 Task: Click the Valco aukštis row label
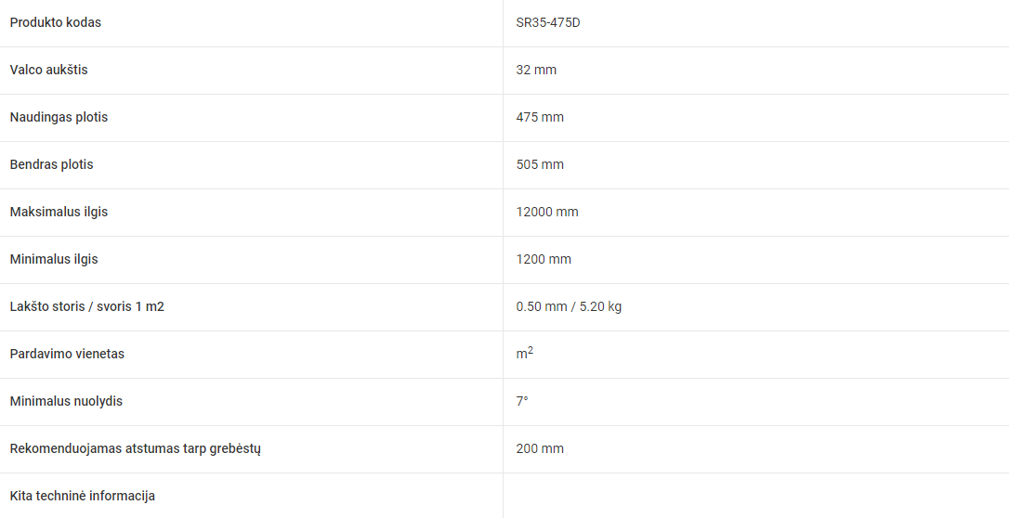click(49, 70)
